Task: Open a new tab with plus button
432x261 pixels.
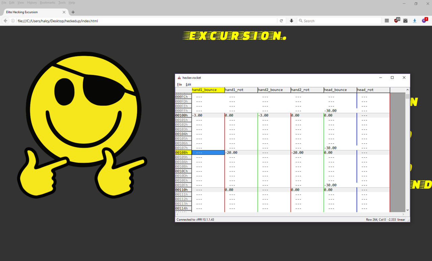Action: 73,12
